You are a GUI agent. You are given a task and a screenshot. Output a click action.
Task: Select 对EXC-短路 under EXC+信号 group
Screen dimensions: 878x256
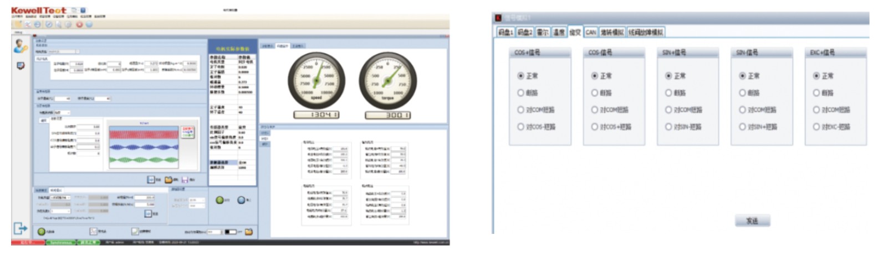click(816, 127)
